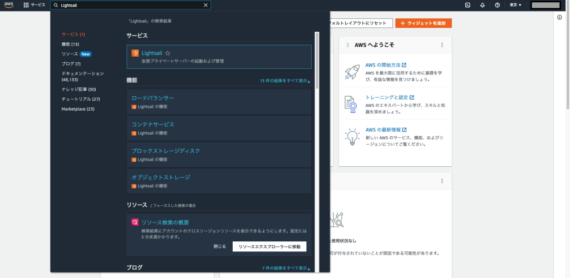Click the help question mark icon
Viewport: 570px width, 278px height.
click(x=497, y=5)
